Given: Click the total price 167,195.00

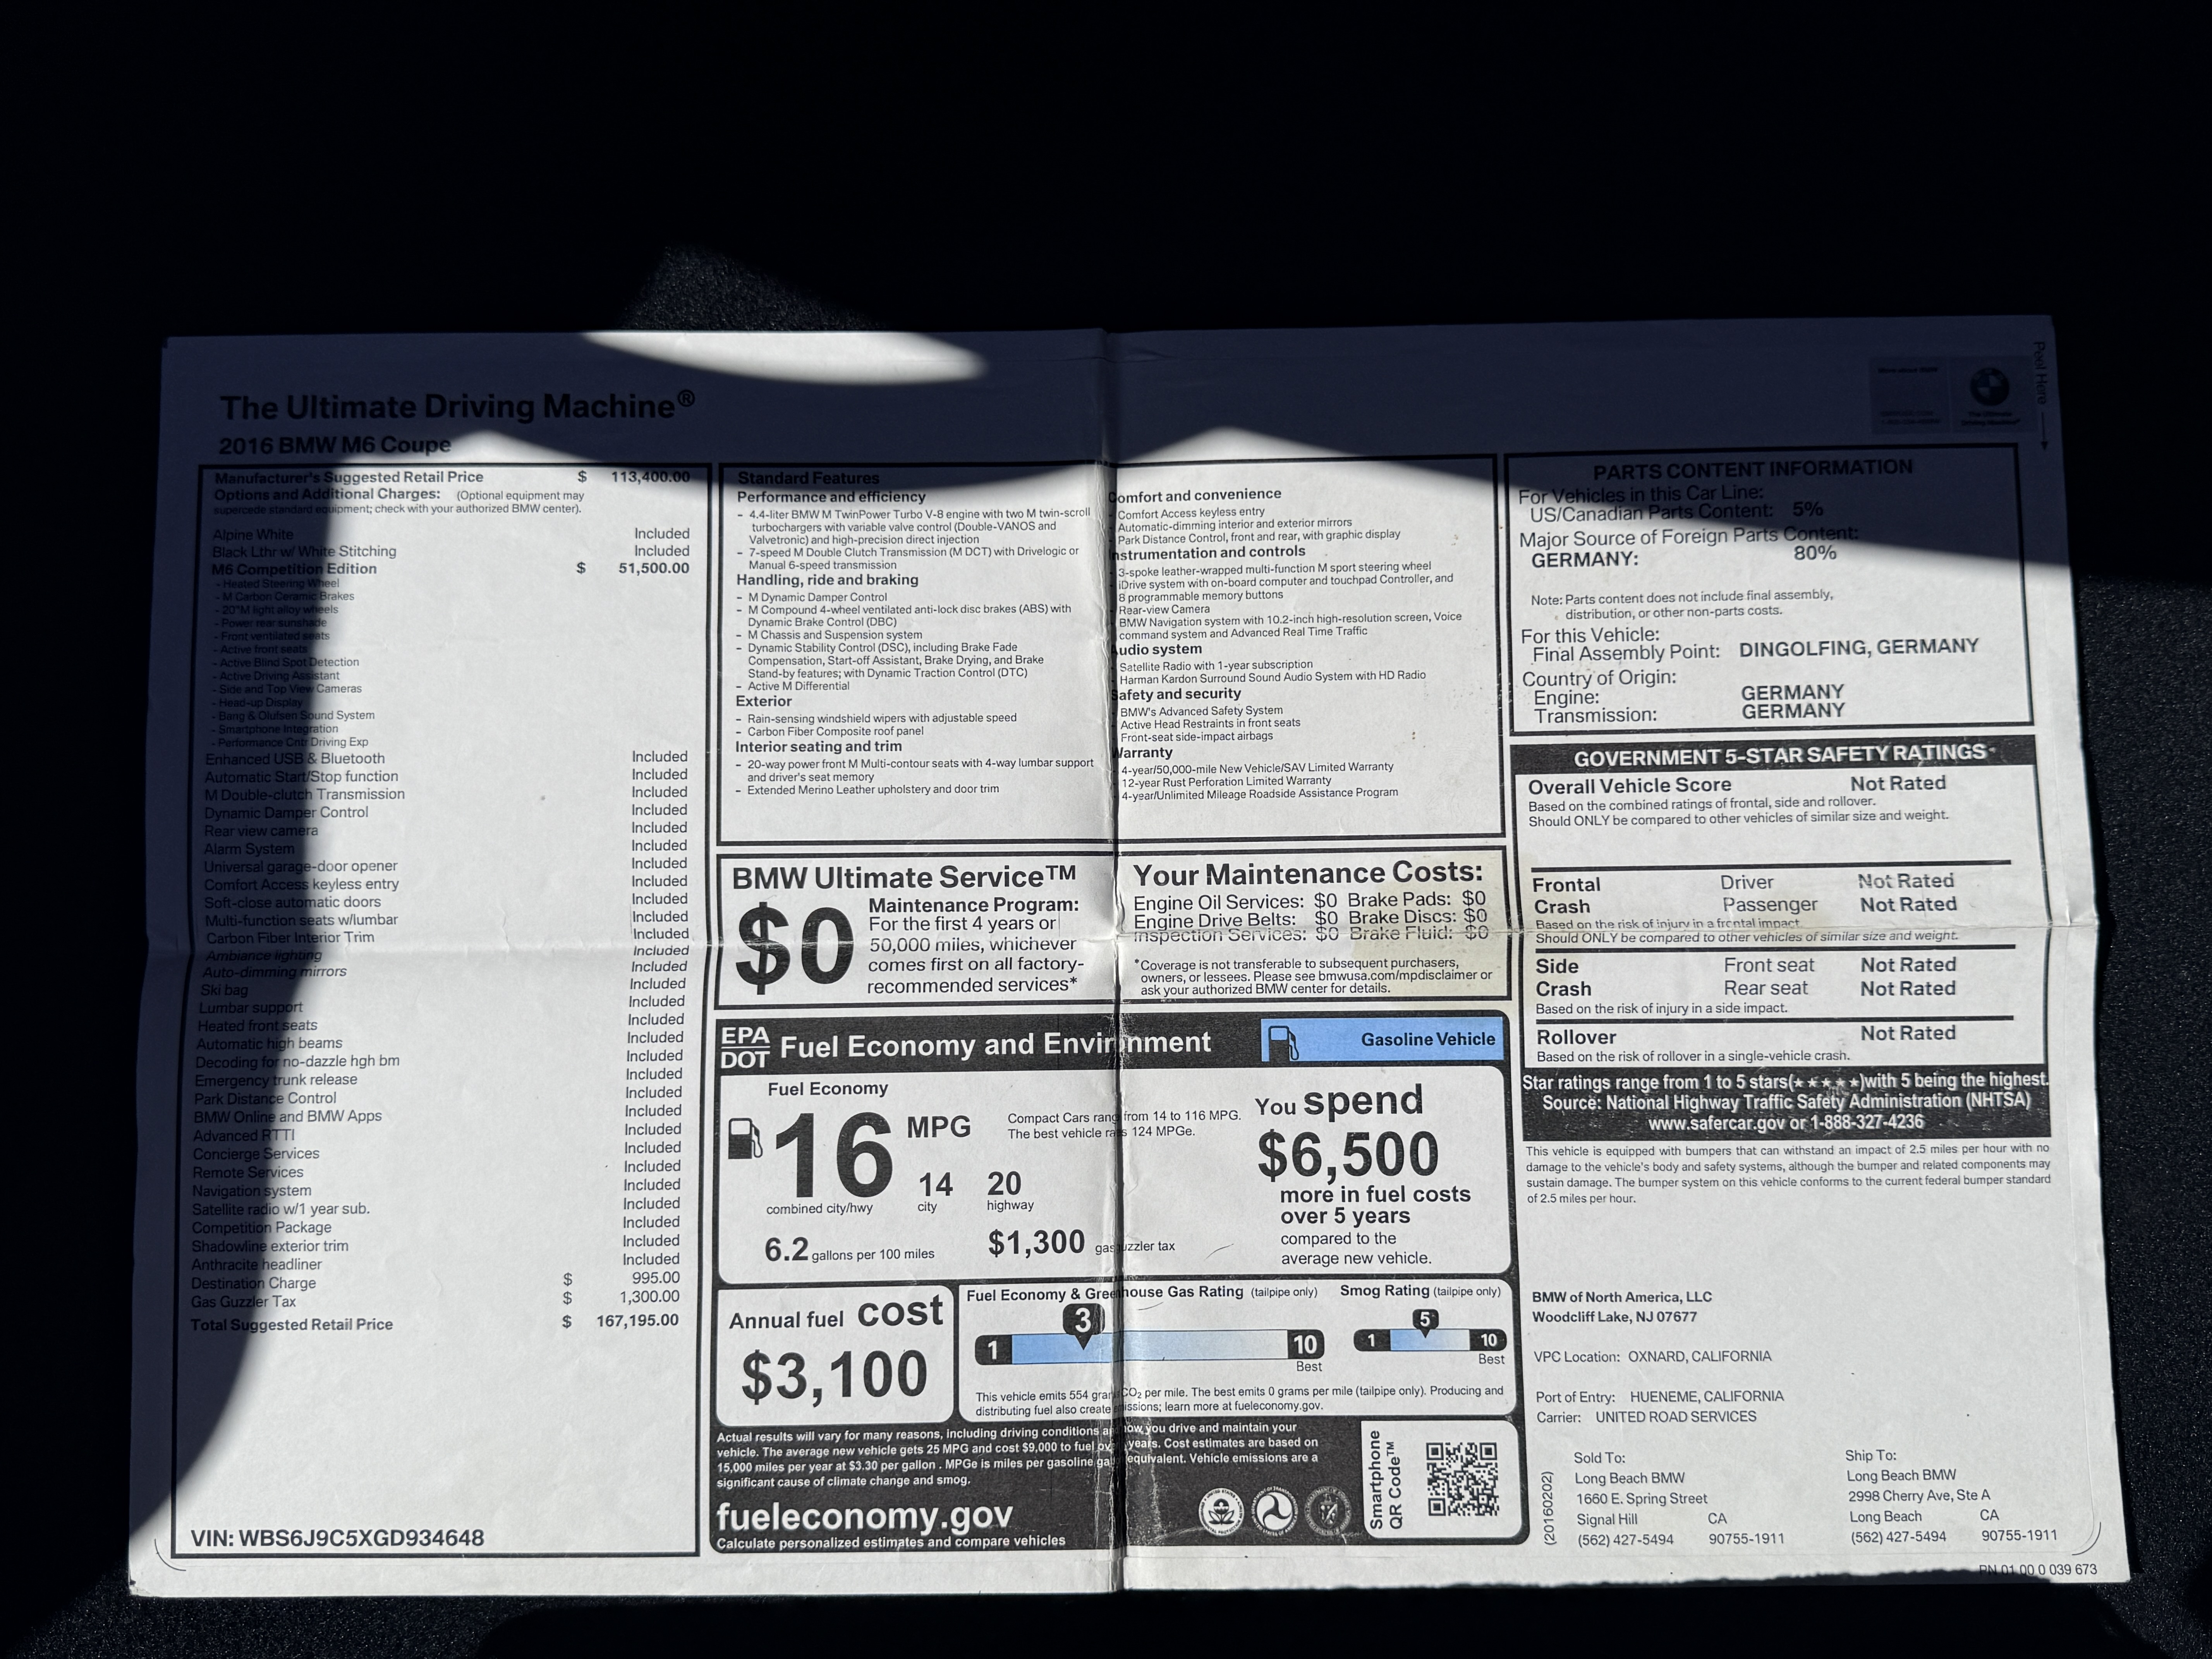Looking at the screenshot, I should [637, 1320].
